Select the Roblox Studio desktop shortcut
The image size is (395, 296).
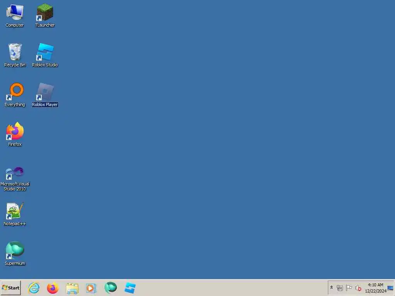pyautogui.click(x=45, y=55)
